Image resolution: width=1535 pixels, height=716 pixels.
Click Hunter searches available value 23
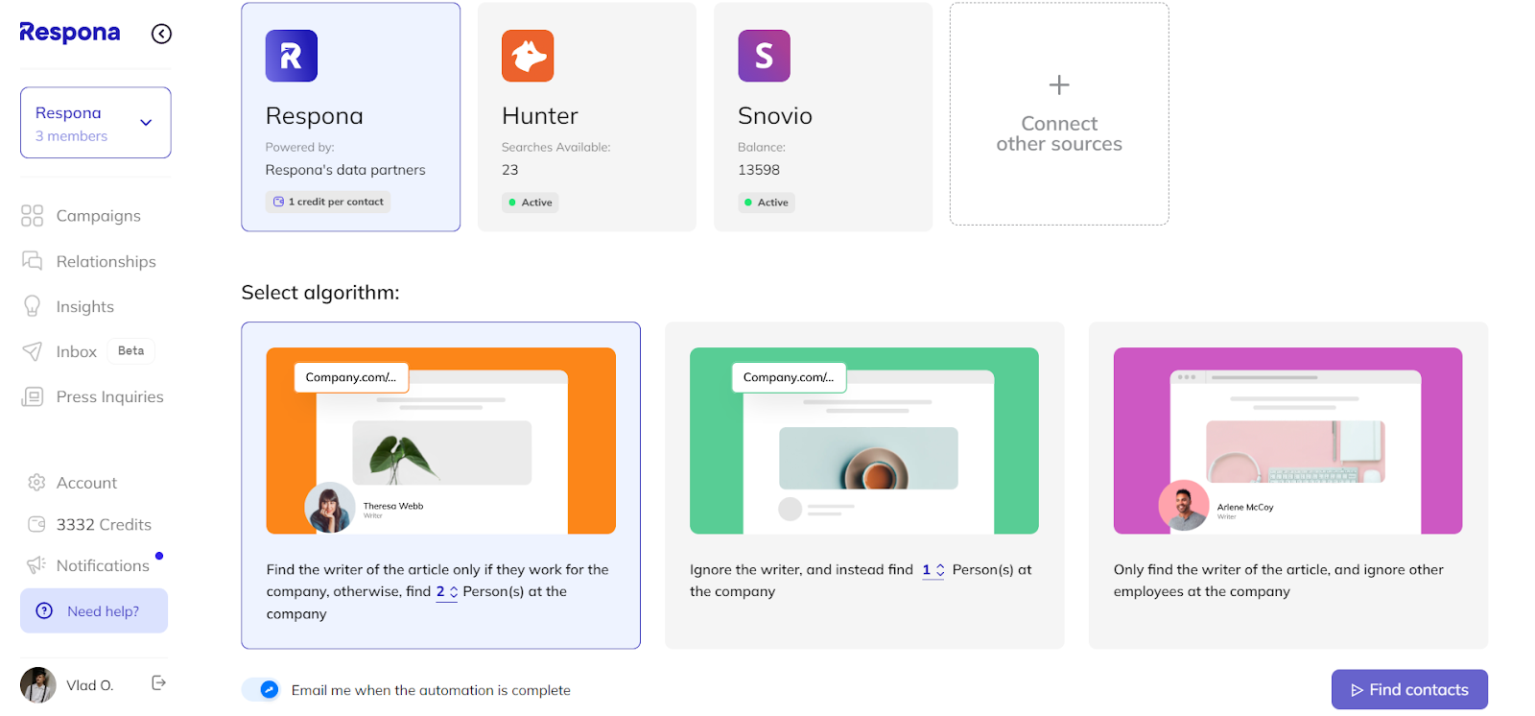pyautogui.click(x=510, y=170)
